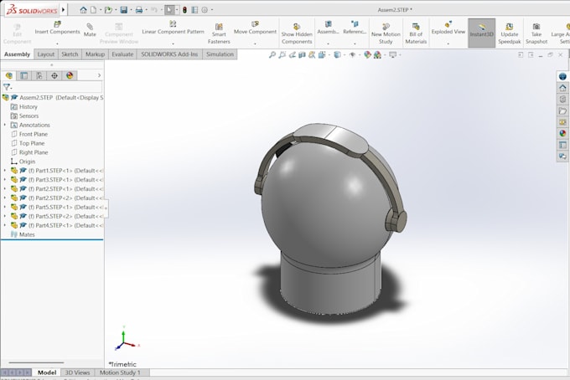Select the Mate tool

click(90, 30)
